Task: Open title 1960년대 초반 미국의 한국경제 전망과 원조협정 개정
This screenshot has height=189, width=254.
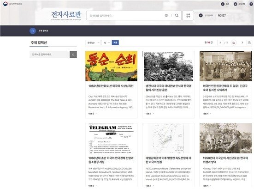Action: 111,160
